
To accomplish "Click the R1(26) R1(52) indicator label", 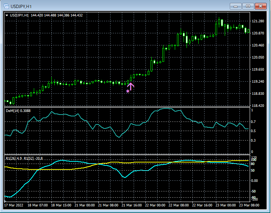I will (x=24, y=158).
